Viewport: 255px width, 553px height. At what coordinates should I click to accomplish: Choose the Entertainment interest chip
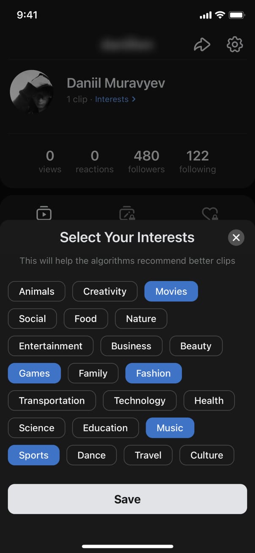coord(51,346)
